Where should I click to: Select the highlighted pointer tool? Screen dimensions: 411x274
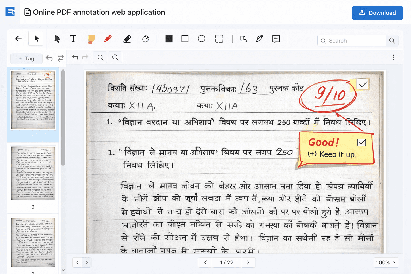(x=36, y=39)
